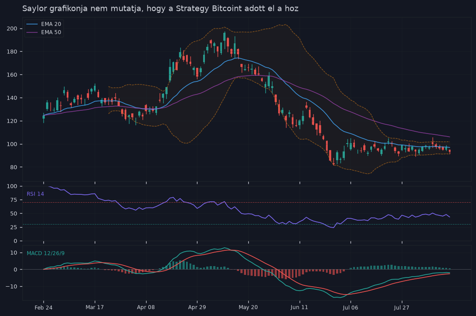Click the RSI 14 panel label
The height and width of the screenshot is (316, 476).
[x=35, y=194]
